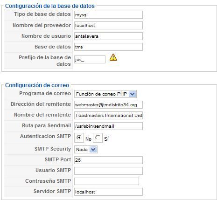Click the Configuración de correo heading

37,85
